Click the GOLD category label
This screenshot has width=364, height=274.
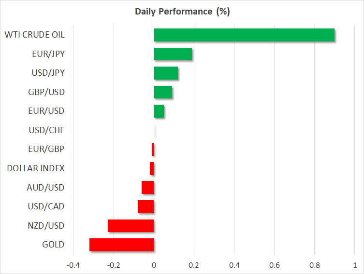(x=53, y=245)
